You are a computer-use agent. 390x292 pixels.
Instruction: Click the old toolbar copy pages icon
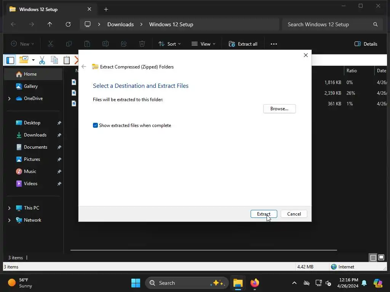54,60
